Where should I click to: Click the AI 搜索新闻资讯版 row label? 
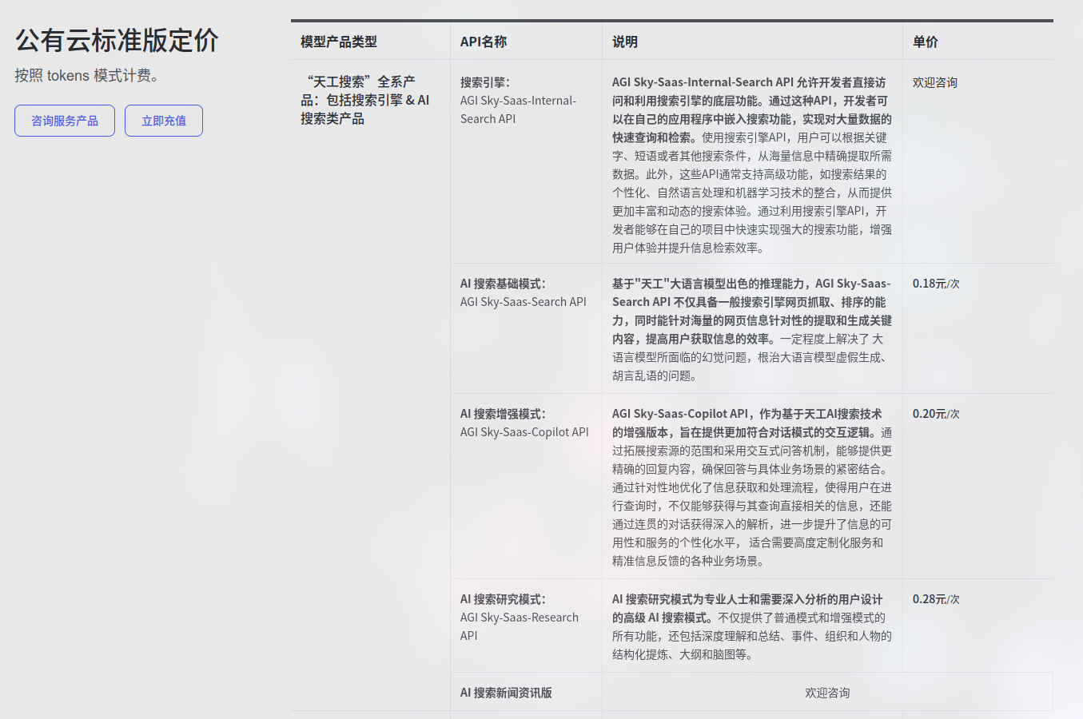coord(506,693)
